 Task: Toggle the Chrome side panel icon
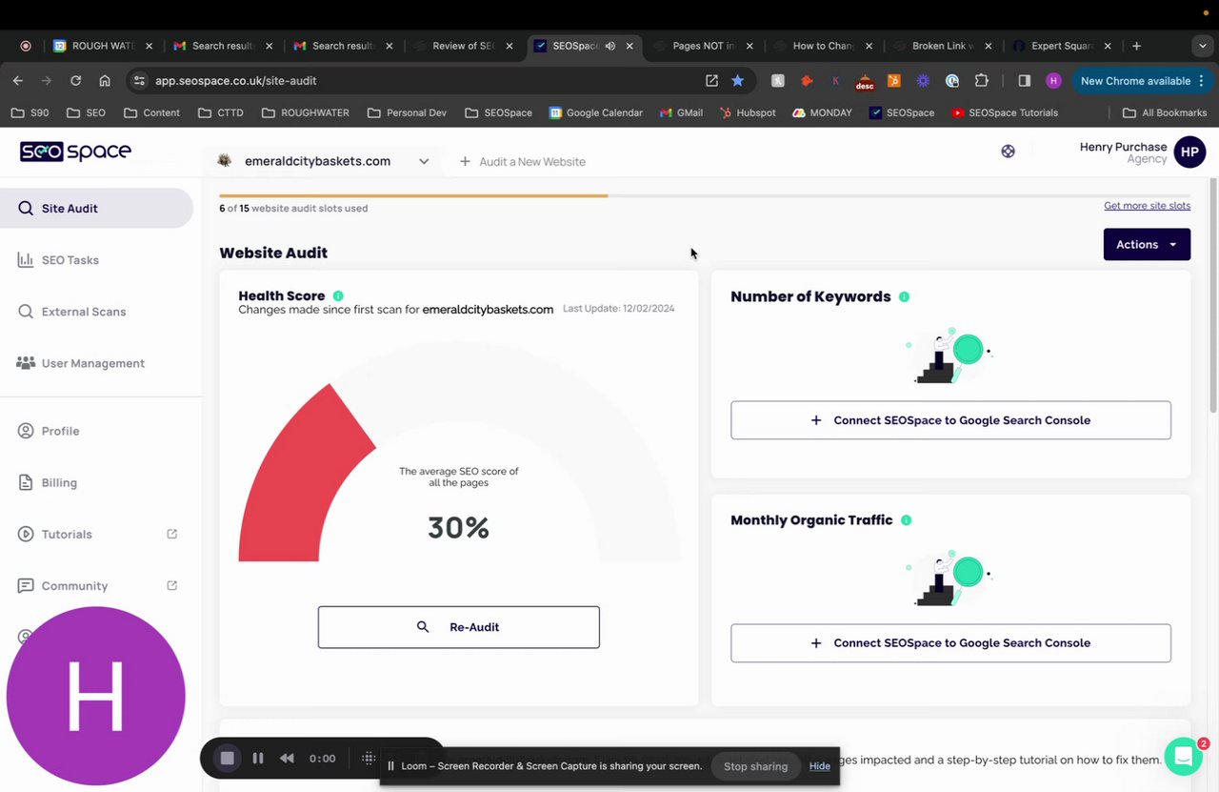pyautogui.click(x=1025, y=81)
